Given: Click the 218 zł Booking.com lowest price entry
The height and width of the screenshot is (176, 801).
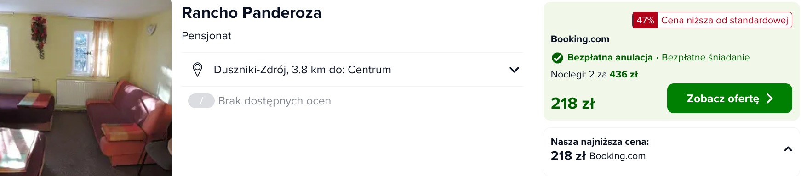Looking at the screenshot, I should point(598,156).
